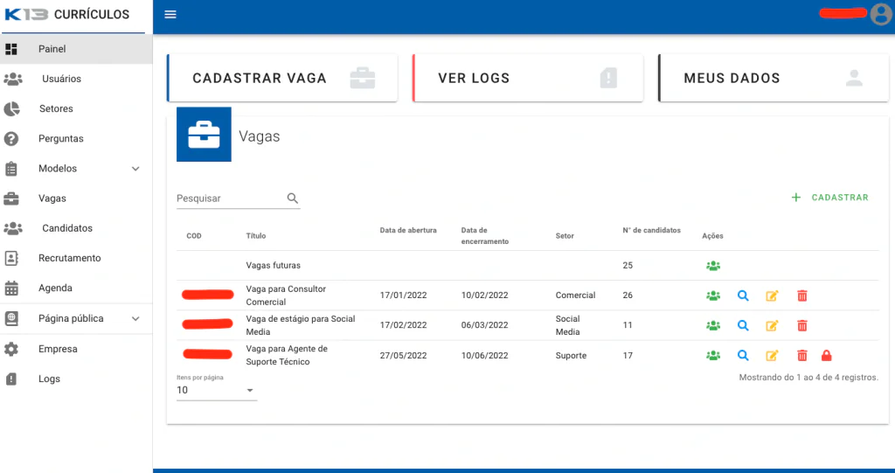Sort by the Setor column header
This screenshot has width=895, height=473.
point(565,236)
